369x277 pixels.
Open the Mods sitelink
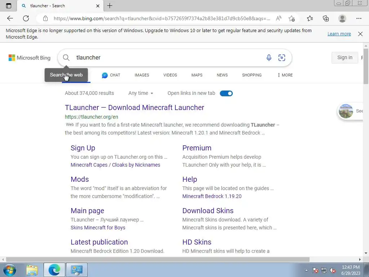[80, 179]
